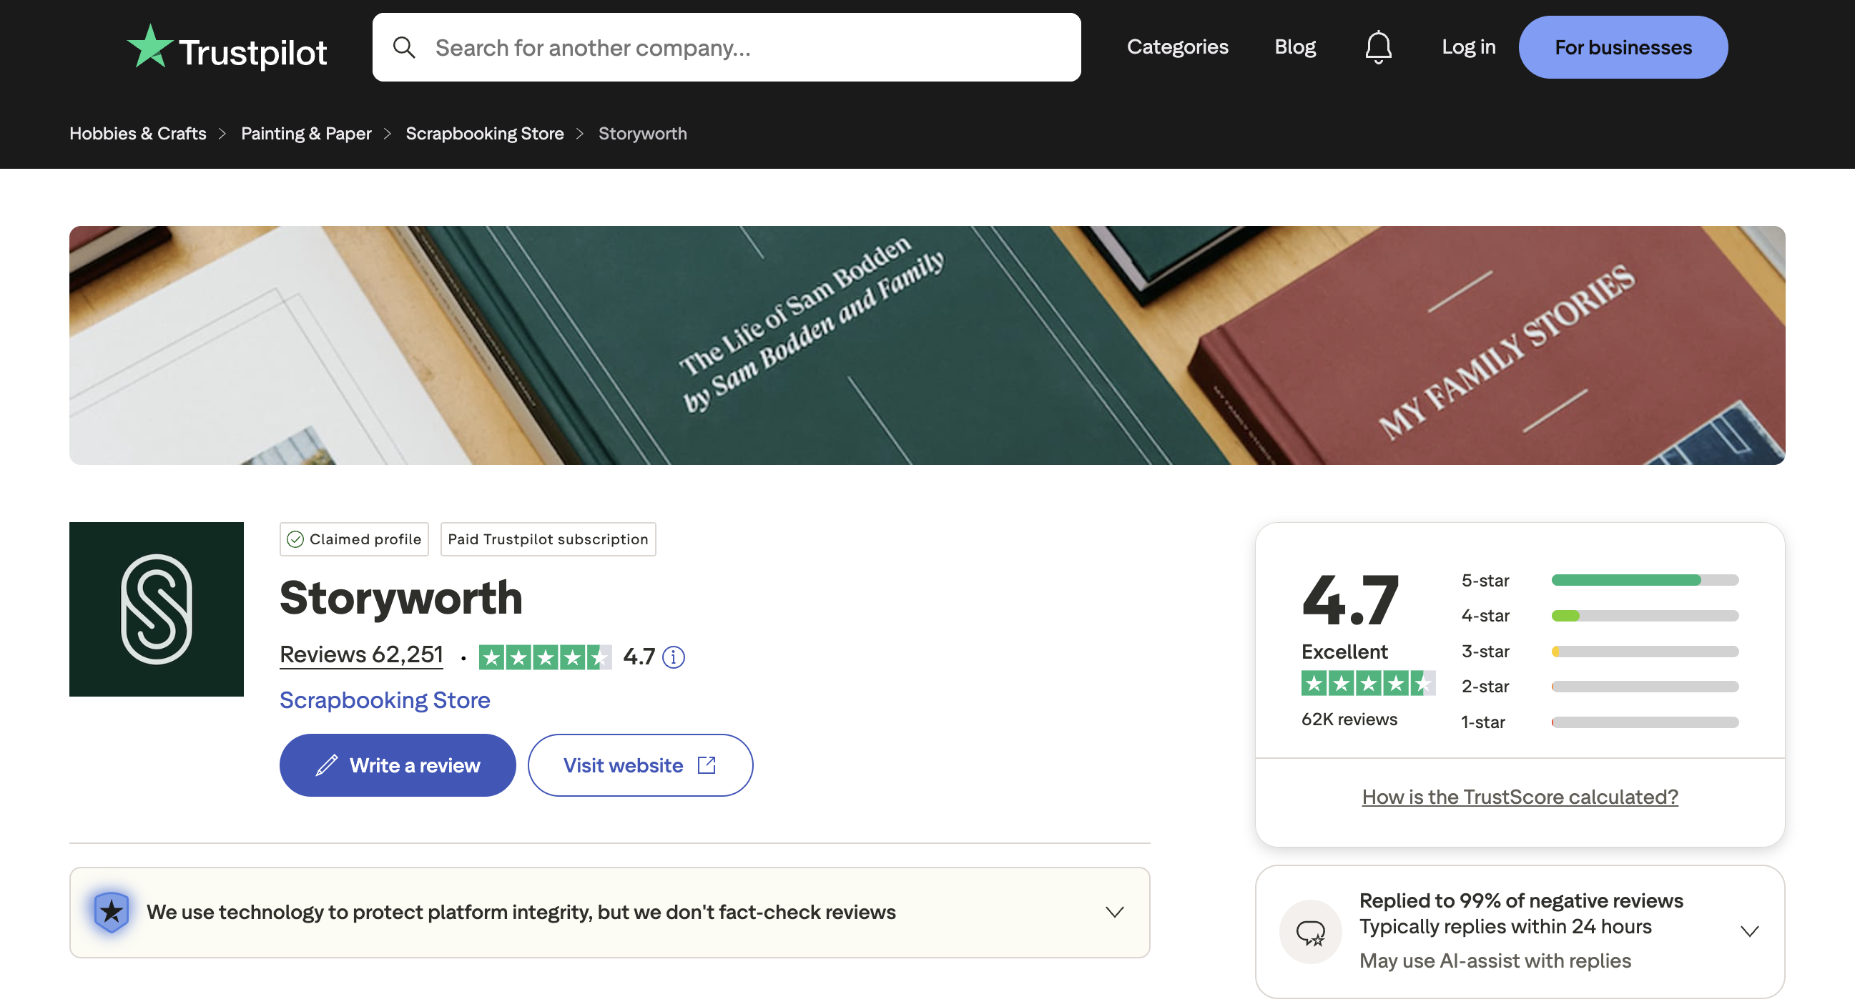This screenshot has width=1855, height=1007.
Task: Open the notifications bell
Action: (x=1377, y=47)
